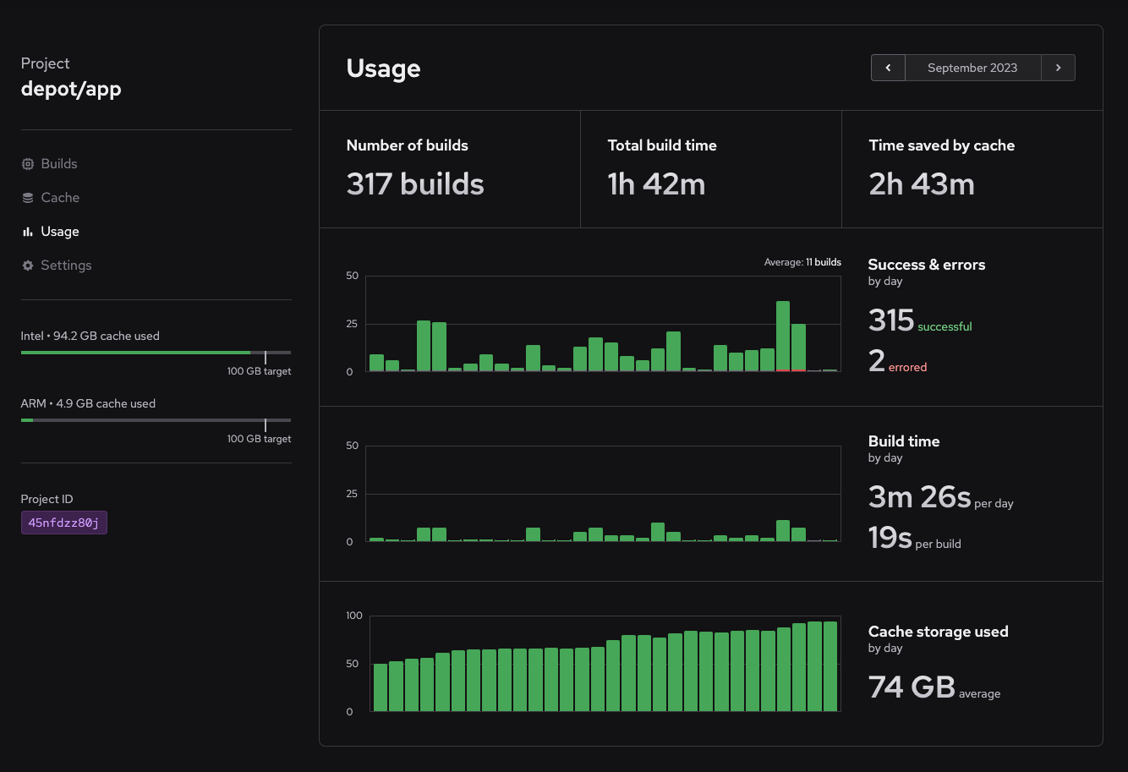This screenshot has width=1128, height=772.
Task: Expand the month picker showing September 2023
Action: pos(972,67)
